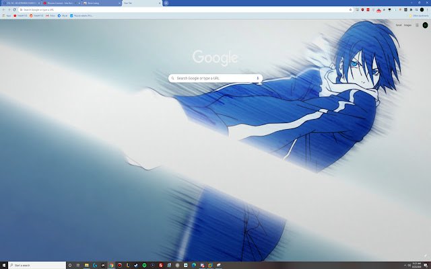Open Spotify from the taskbar
The width and height of the screenshot is (431, 269).
144,265
